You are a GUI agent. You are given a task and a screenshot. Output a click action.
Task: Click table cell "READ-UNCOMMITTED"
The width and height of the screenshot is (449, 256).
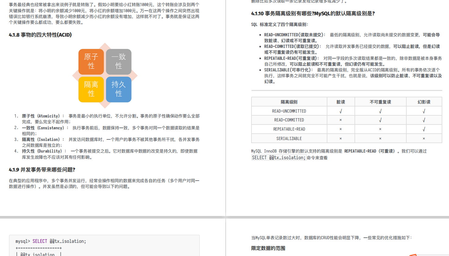pos(289,111)
